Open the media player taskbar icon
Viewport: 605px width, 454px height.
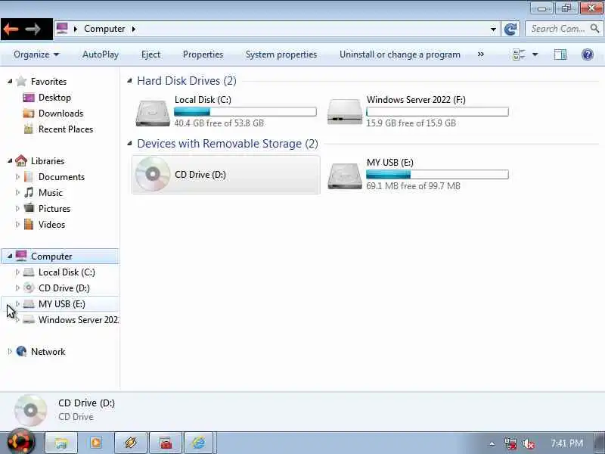pyautogui.click(x=96, y=443)
